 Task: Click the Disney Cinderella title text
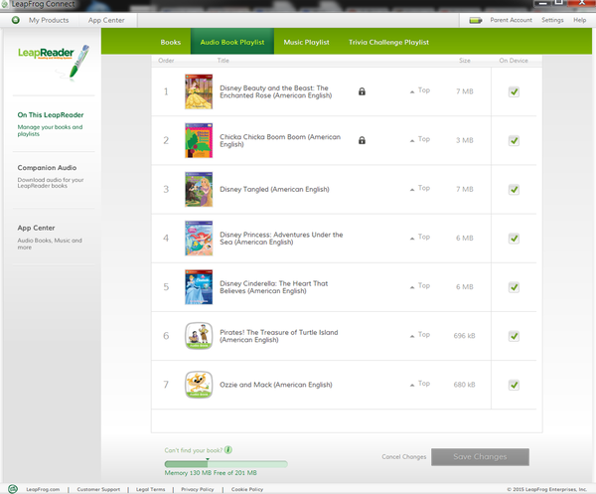coord(274,287)
